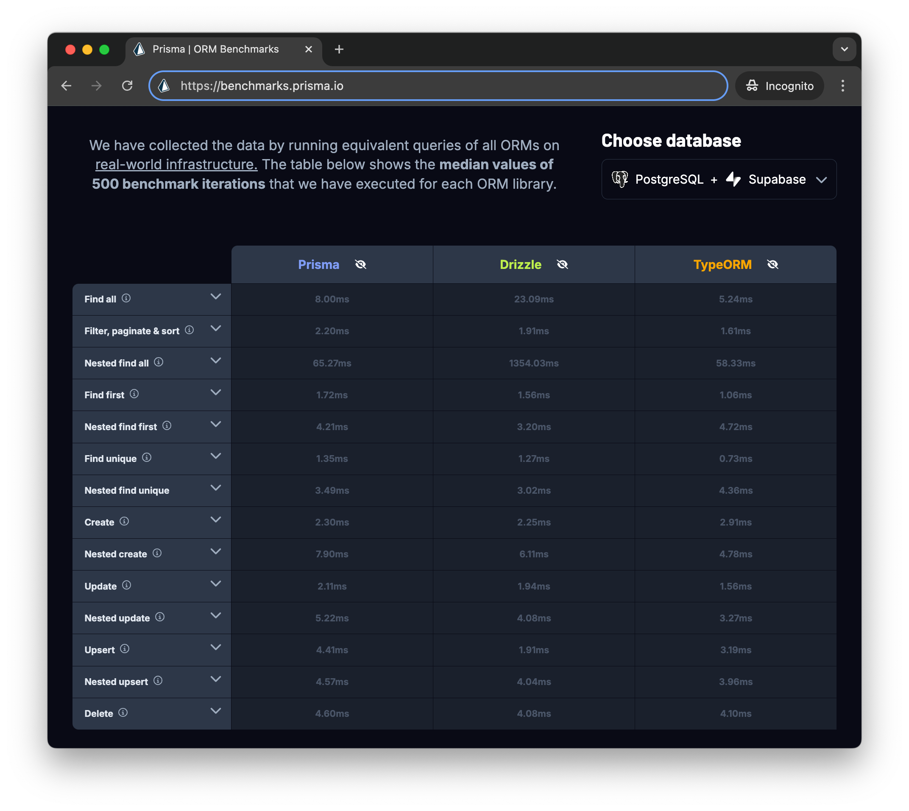Hide the Prisma column
This screenshot has width=909, height=811.
[360, 265]
